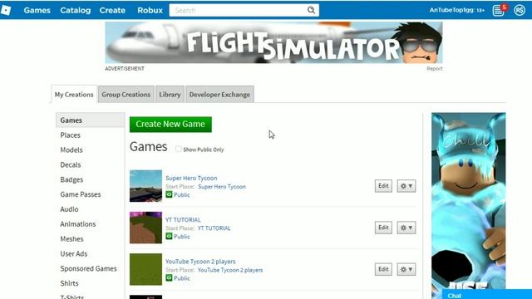The width and height of the screenshot is (532, 299).
Task: Select Audio in the sidebar
Action: pos(69,209)
